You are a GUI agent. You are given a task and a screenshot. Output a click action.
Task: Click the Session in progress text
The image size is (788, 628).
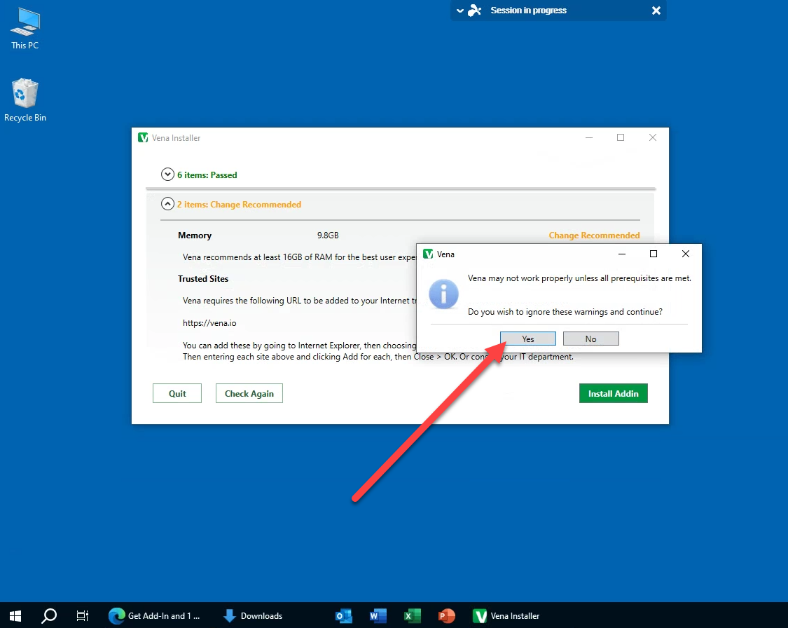[528, 11]
